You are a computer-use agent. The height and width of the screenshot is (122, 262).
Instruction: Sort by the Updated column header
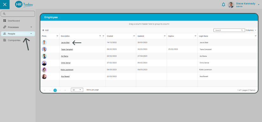(141, 36)
